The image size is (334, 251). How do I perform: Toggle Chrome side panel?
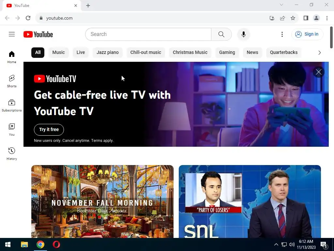pos(306,18)
